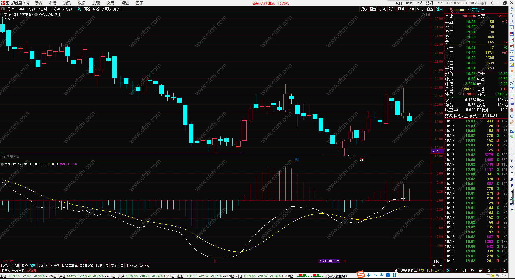Click the chart zoom-out minus button
515x279 pixels.
click(x=440, y=266)
